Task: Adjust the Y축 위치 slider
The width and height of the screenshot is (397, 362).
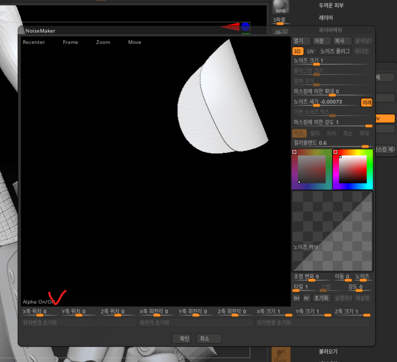Action: pyautogui.click(x=79, y=313)
